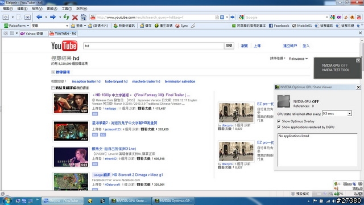
Task: Click GPU chip icon in Optimus State Viewer
Action: coord(284,101)
